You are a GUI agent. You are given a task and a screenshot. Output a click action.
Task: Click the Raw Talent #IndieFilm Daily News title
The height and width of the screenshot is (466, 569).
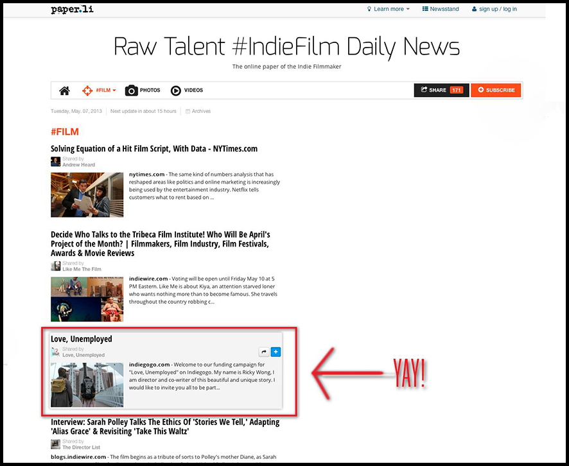point(286,47)
